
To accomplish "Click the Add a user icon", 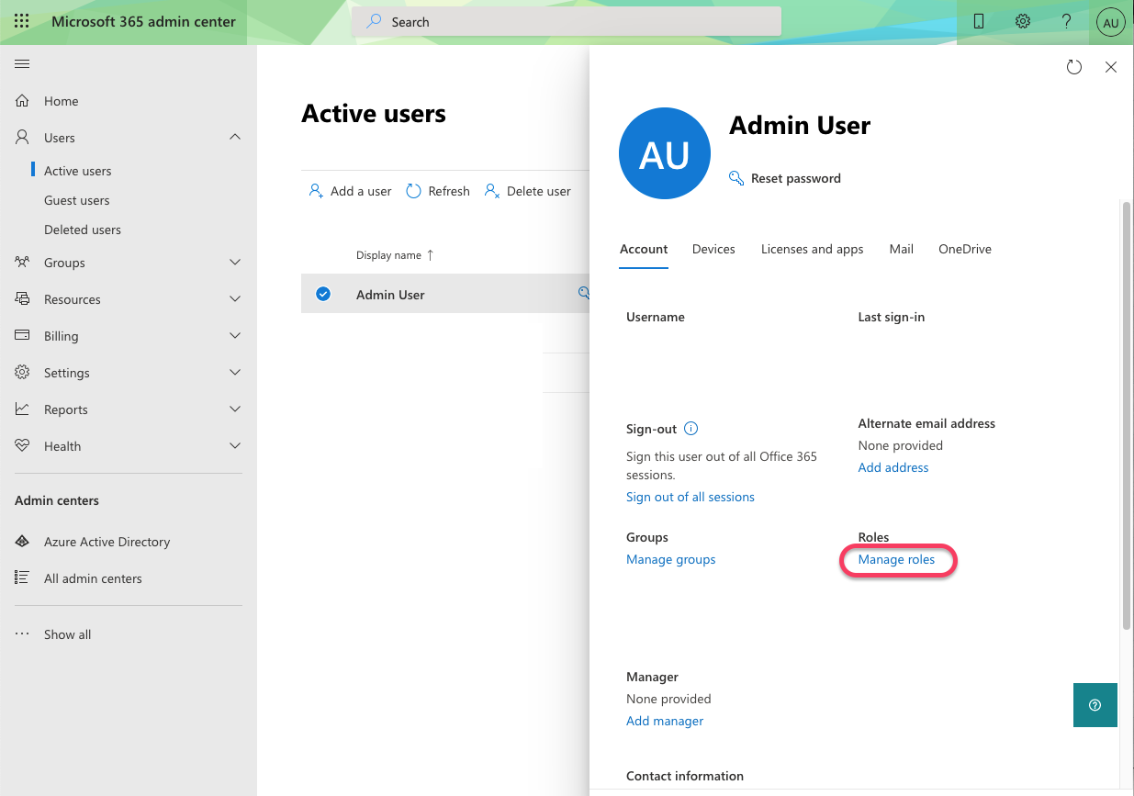I will pos(316,191).
